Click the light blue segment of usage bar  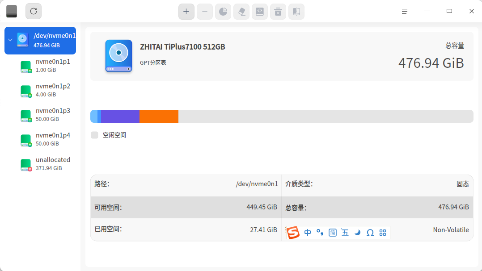(94, 117)
